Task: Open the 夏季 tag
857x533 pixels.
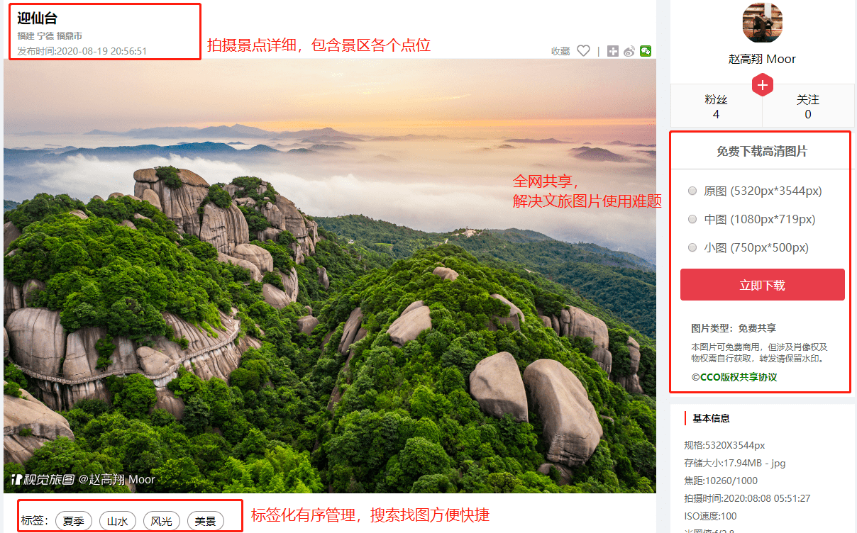Action: [x=74, y=521]
